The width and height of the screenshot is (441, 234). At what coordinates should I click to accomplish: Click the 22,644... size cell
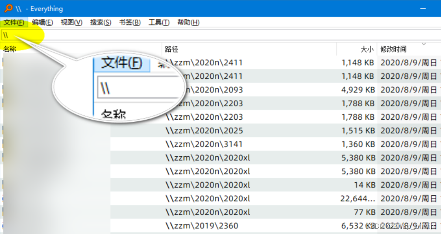(x=358, y=199)
